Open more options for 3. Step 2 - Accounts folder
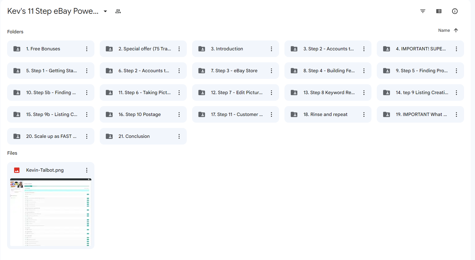This screenshot has height=260, width=475. click(364, 49)
